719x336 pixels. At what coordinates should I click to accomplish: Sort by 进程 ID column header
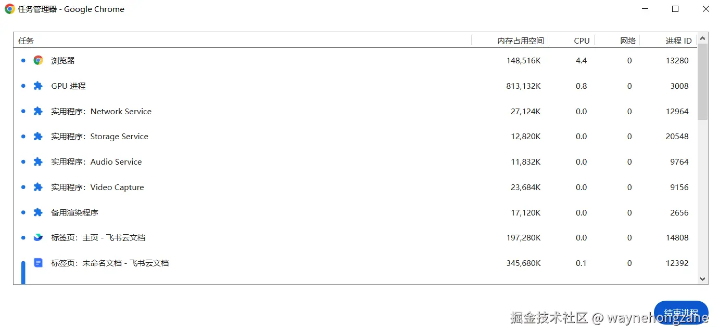click(x=678, y=41)
